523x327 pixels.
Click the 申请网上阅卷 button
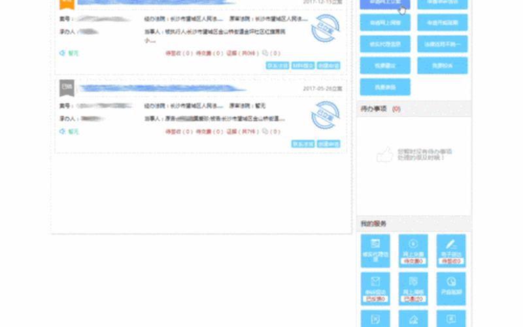tap(385, 23)
